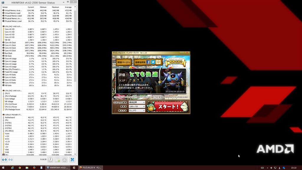Screen dimensions: 302x170
Task: Click the round taskbar icon after HWiNFO64
Action: tap(74, 168)
